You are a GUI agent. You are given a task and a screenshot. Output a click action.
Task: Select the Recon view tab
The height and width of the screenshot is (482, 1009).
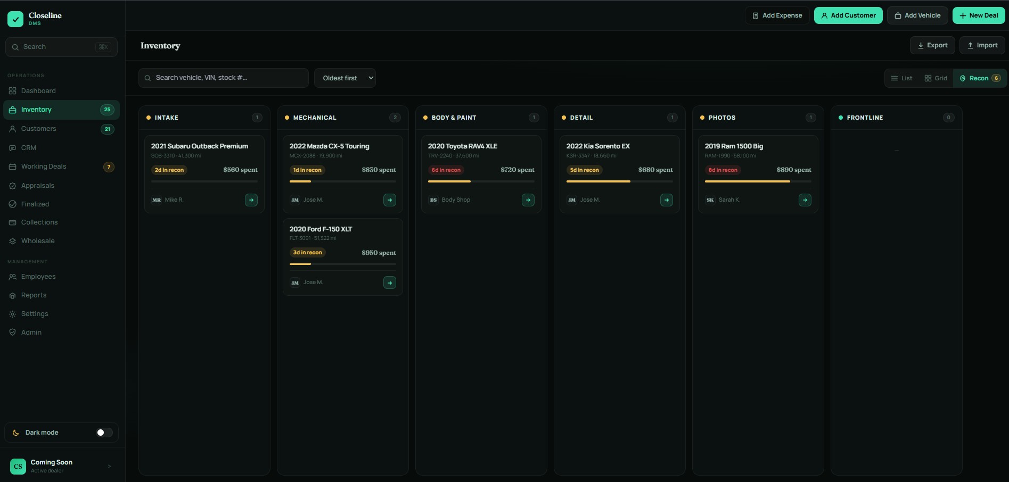(980, 78)
